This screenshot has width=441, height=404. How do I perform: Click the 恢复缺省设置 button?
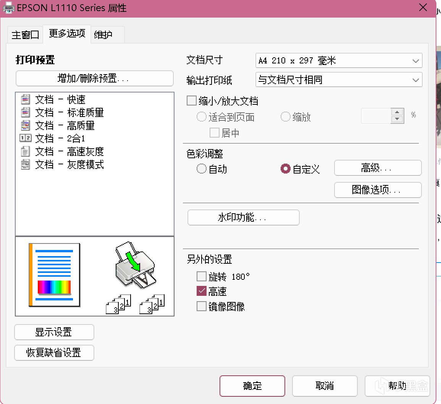pos(54,353)
